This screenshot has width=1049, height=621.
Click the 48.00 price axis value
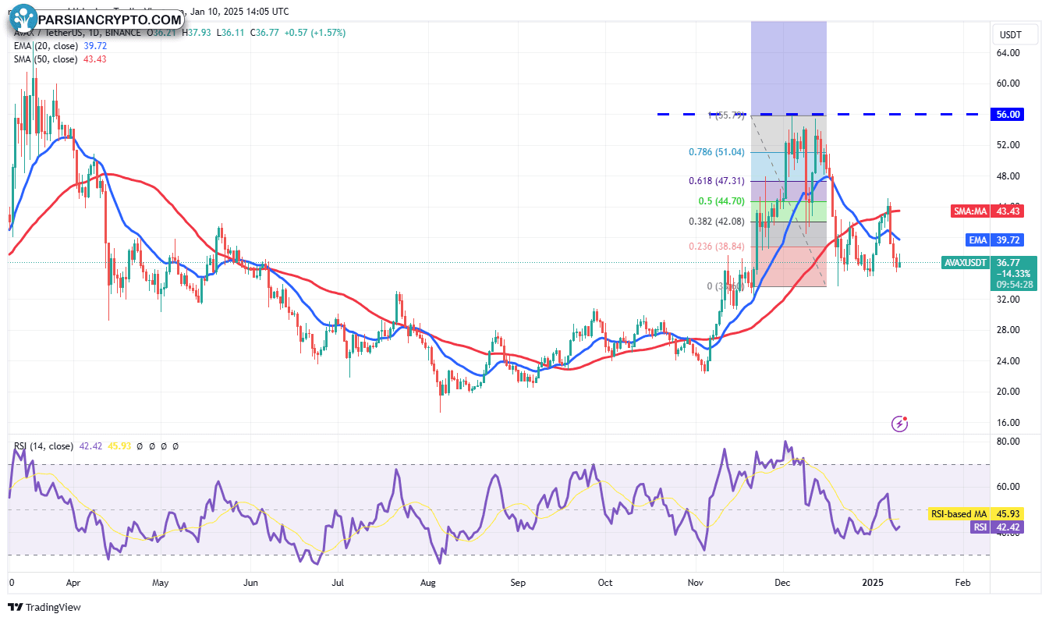(x=1009, y=176)
